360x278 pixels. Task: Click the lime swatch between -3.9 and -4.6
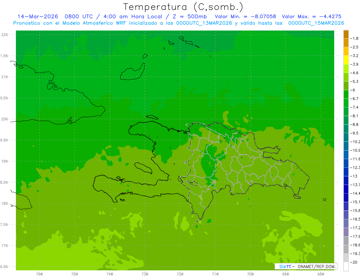(346, 68)
